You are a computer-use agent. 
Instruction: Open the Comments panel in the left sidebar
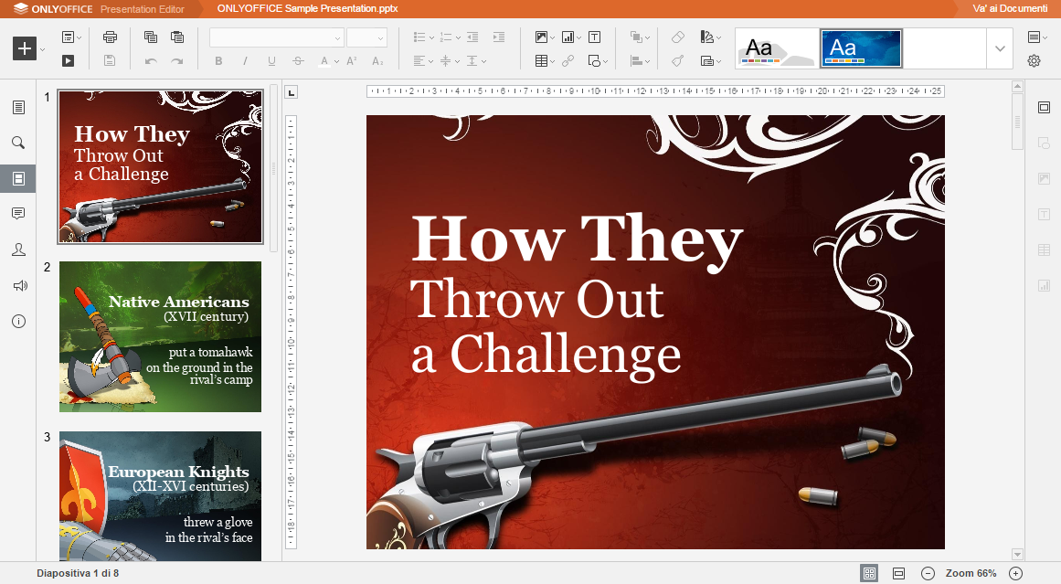point(18,214)
